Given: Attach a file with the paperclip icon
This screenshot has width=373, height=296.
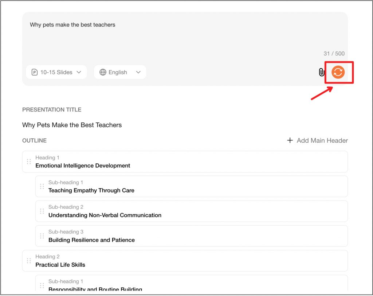Looking at the screenshot, I should pos(321,72).
